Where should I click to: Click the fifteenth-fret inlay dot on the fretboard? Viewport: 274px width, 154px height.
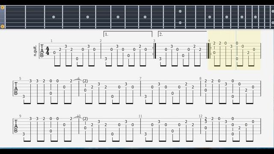pos(210,17)
